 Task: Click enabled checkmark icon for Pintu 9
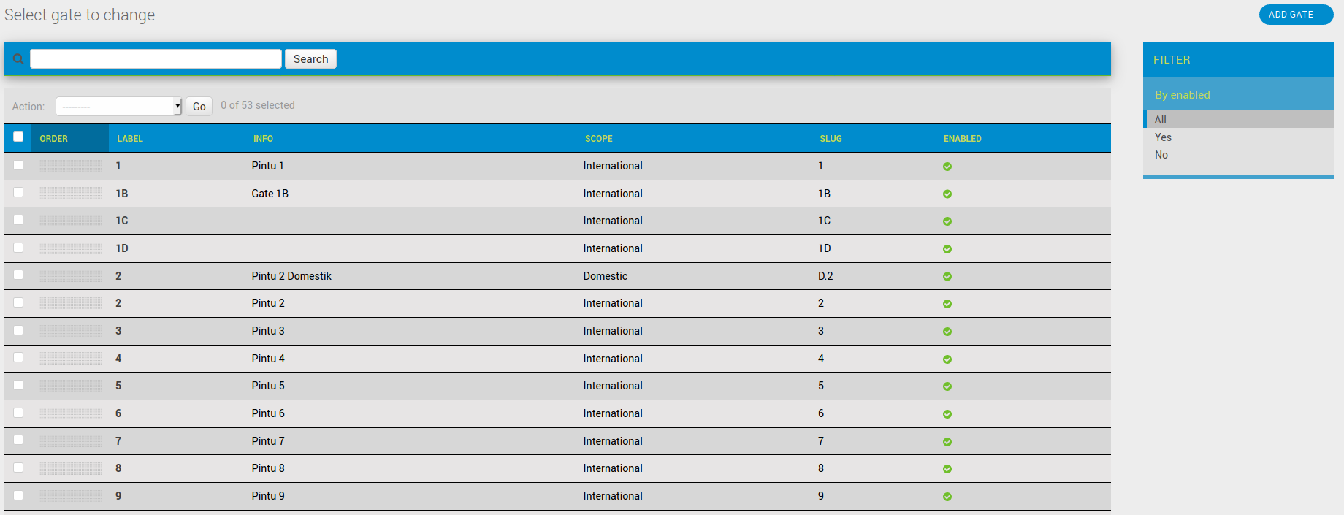pyautogui.click(x=947, y=497)
